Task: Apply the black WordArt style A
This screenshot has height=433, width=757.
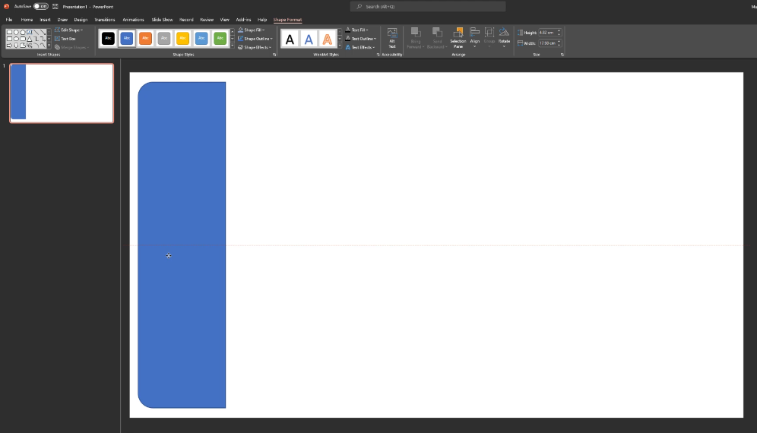Action: tap(290, 39)
